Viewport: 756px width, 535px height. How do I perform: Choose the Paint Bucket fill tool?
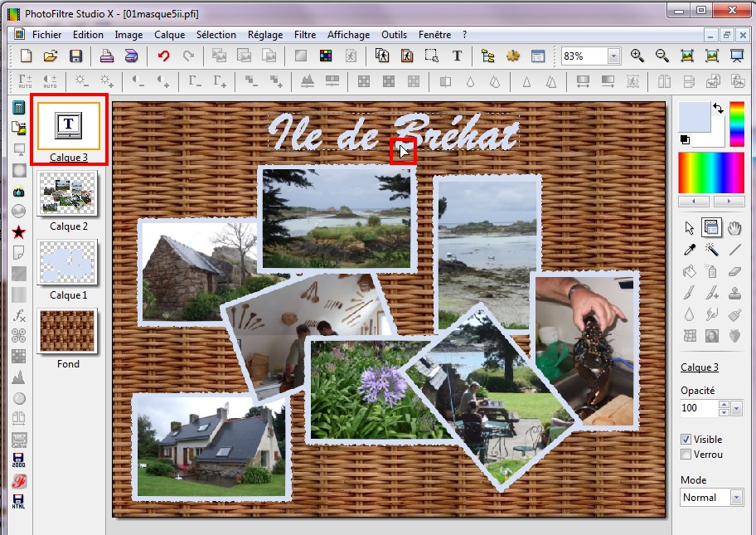point(690,271)
